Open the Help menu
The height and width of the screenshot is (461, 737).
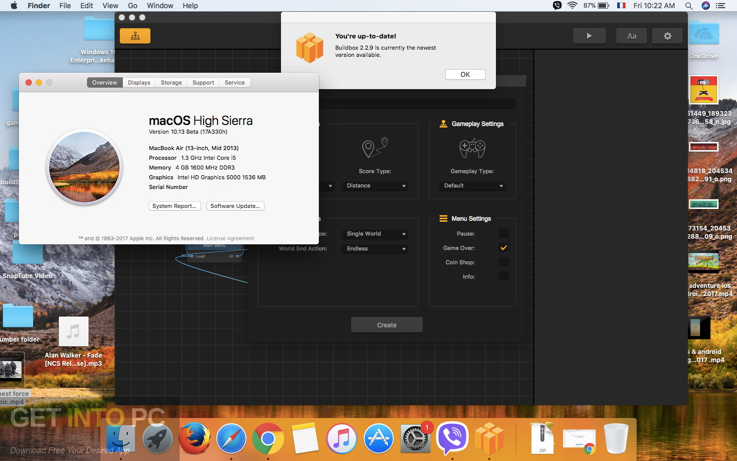pyautogui.click(x=190, y=6)
